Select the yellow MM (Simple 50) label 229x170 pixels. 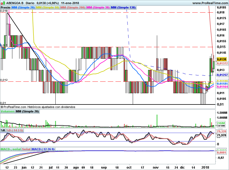point(47,7)
